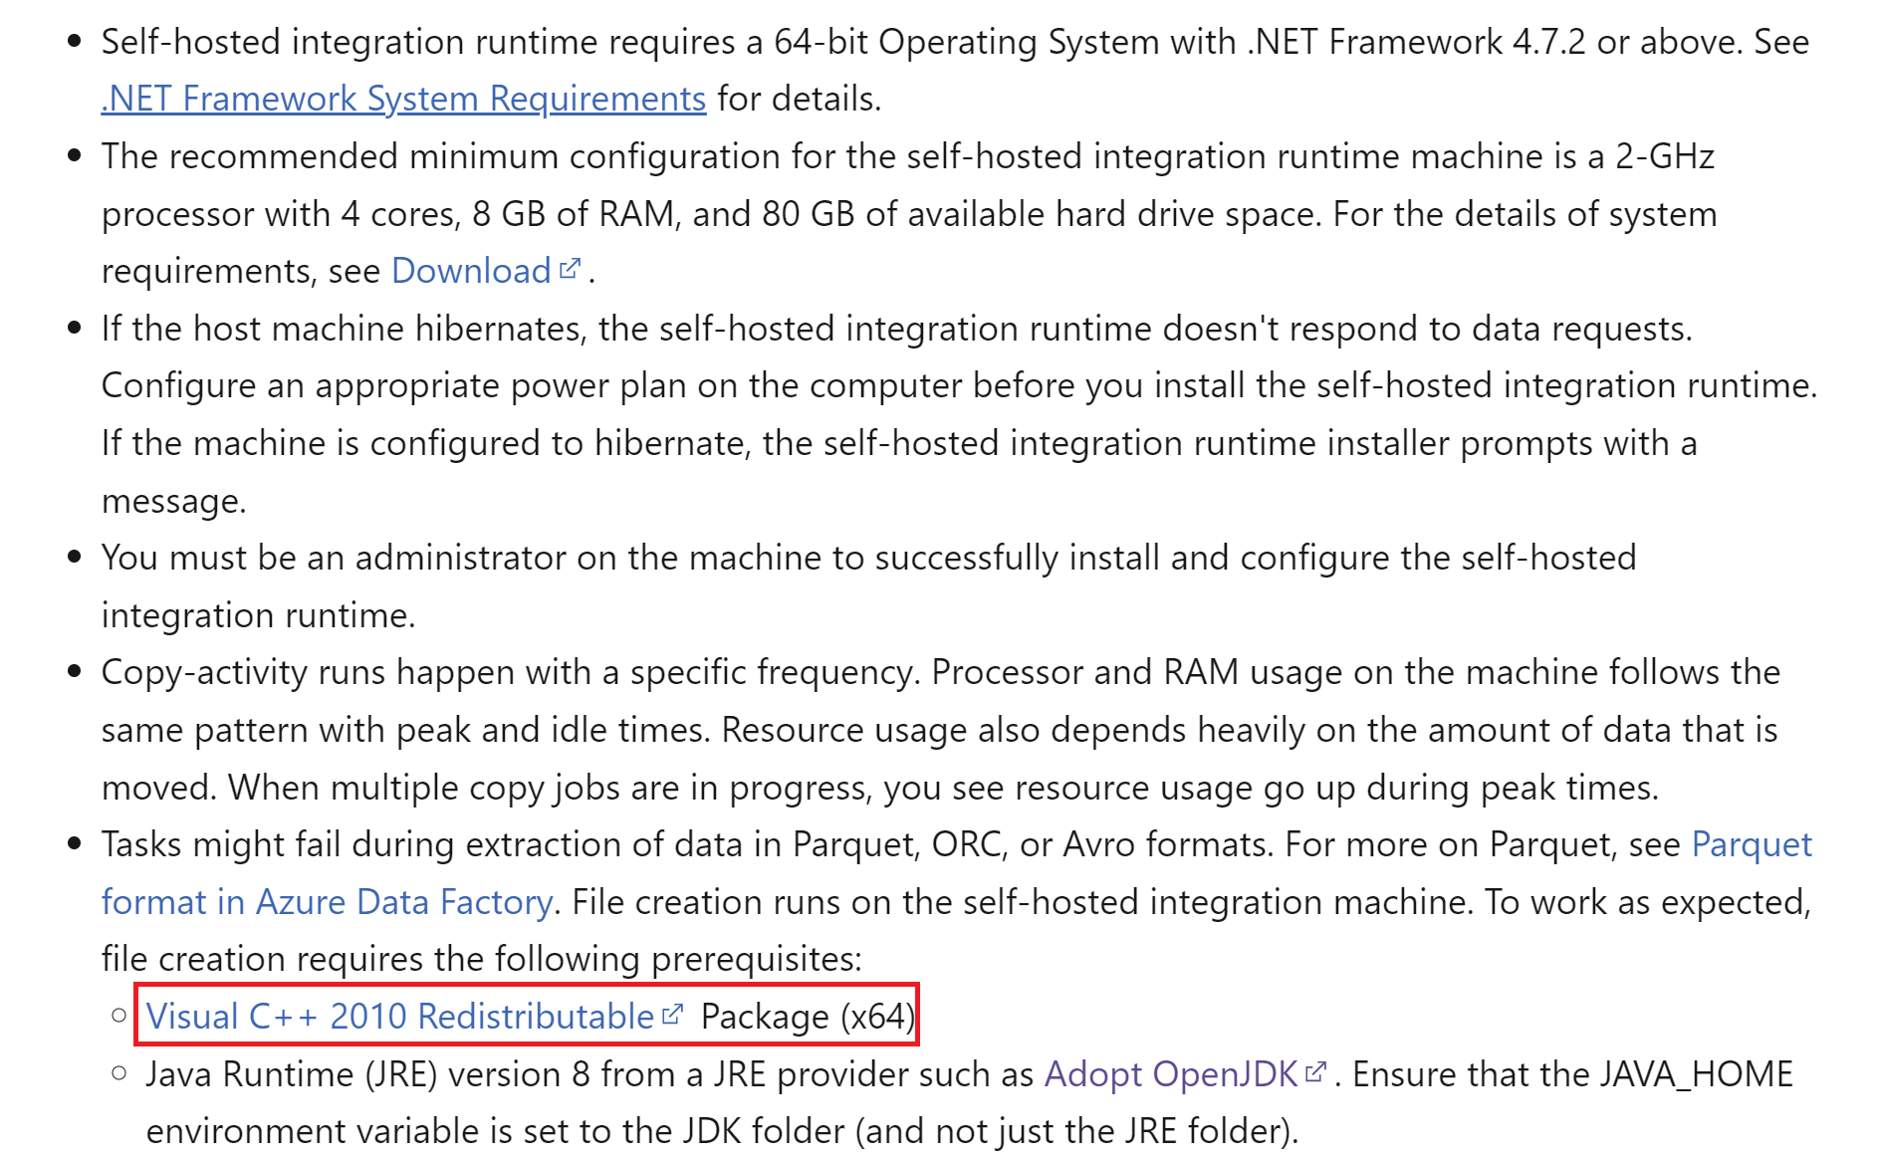
Task: Follow the Download link for system requirements
Action: [471, 271]
